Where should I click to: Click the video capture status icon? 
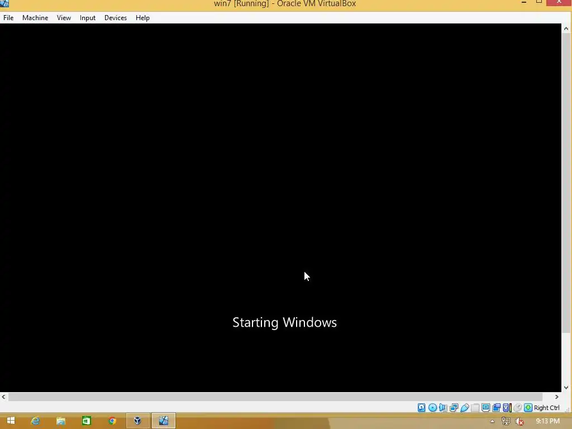[x=496, y=407]
